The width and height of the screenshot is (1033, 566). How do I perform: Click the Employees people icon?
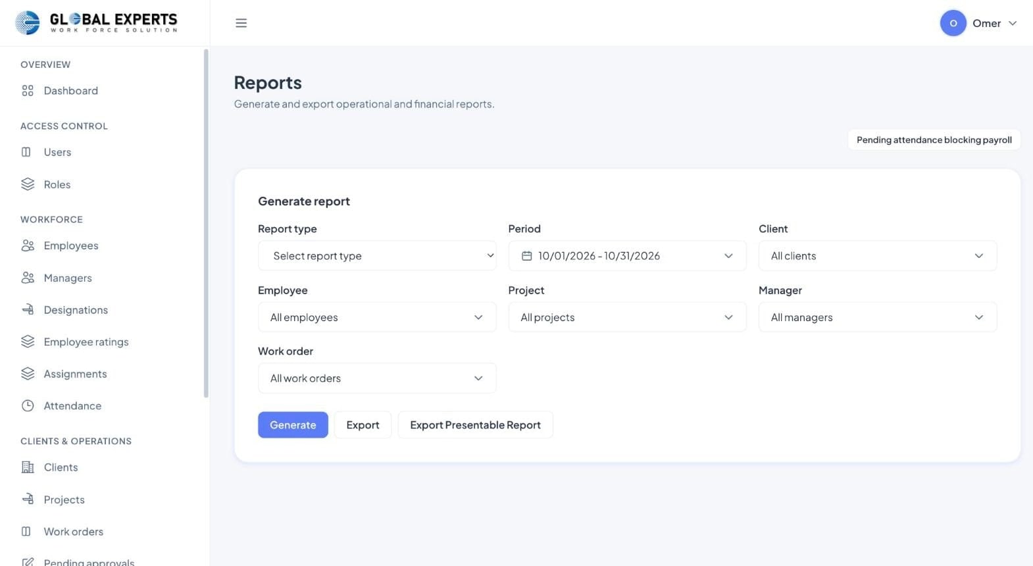click(28, 245)
